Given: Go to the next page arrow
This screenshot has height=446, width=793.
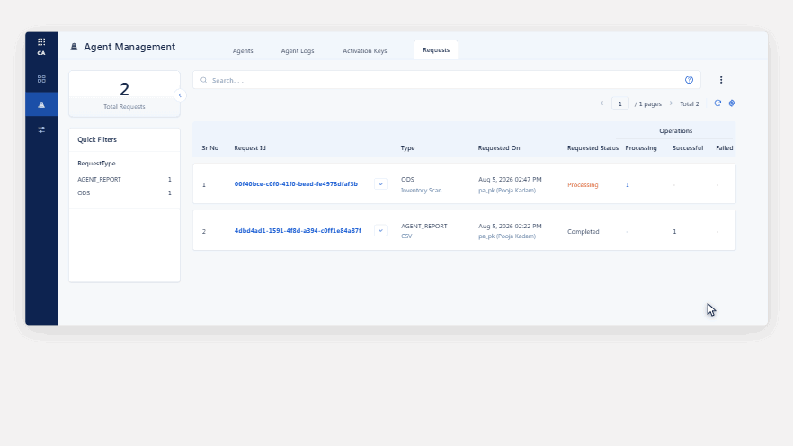Looking at the screenshot, I should 671,103.
